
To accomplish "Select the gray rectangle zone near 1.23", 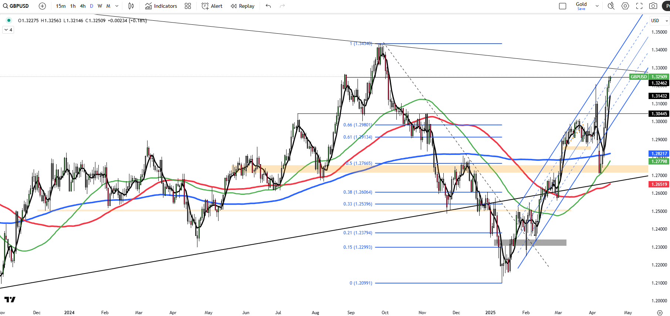I will [x=530, y=243].
